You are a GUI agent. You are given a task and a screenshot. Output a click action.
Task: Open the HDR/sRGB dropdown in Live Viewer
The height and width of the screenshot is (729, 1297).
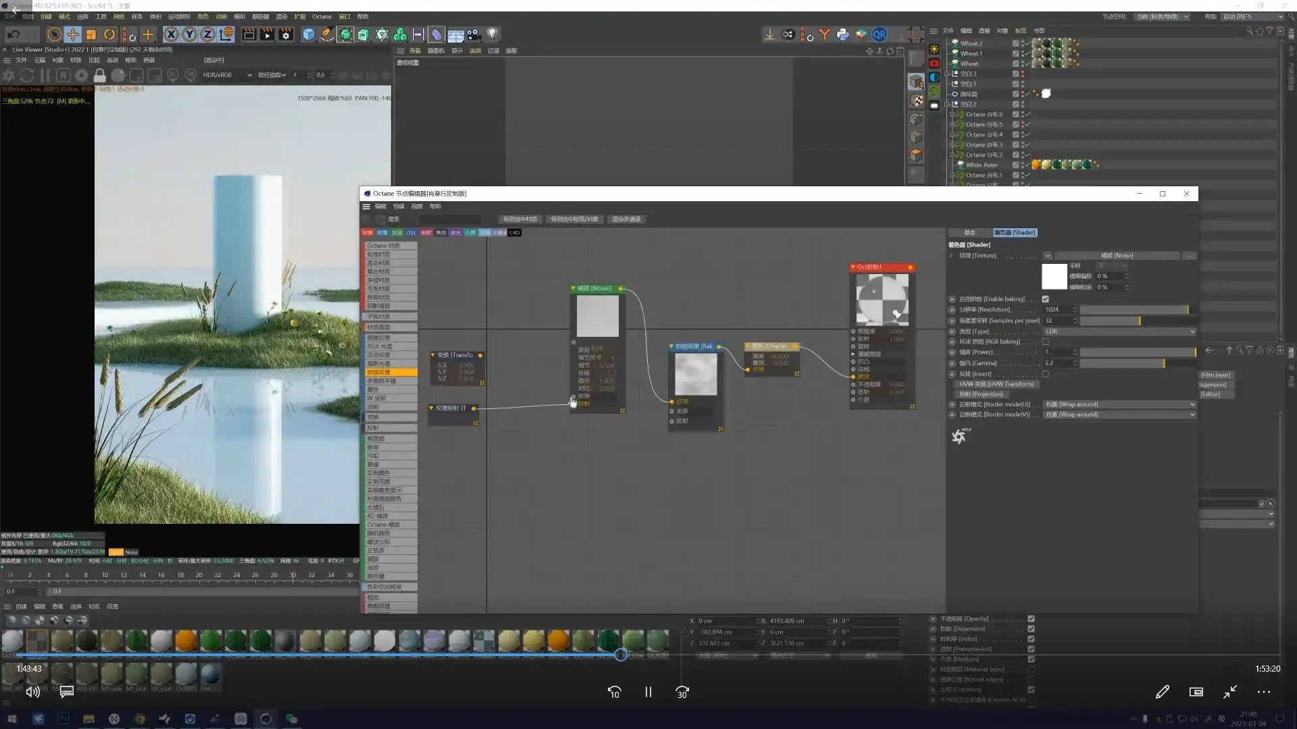pyautogui.click(x=227, y=75)
